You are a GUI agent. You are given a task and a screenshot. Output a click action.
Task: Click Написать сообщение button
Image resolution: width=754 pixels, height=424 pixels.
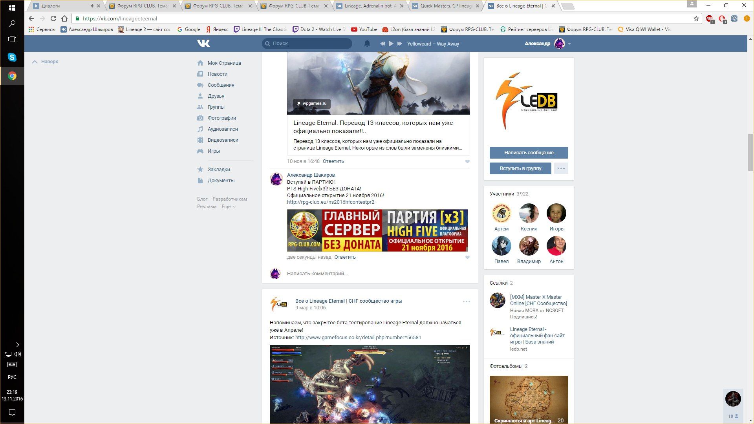click(x=529, y=153)
